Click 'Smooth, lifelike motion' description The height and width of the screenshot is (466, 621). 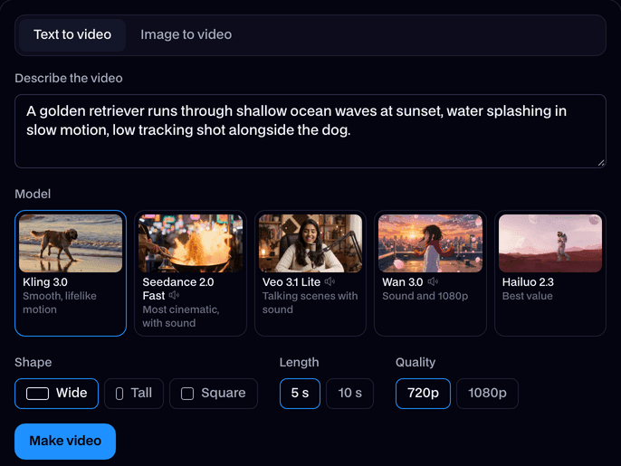tap(60, 302)
